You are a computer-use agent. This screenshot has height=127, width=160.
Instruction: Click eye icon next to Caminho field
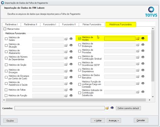point(112,108)
